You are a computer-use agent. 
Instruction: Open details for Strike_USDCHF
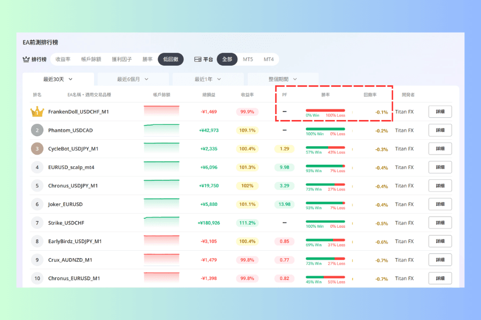point(440,223)
